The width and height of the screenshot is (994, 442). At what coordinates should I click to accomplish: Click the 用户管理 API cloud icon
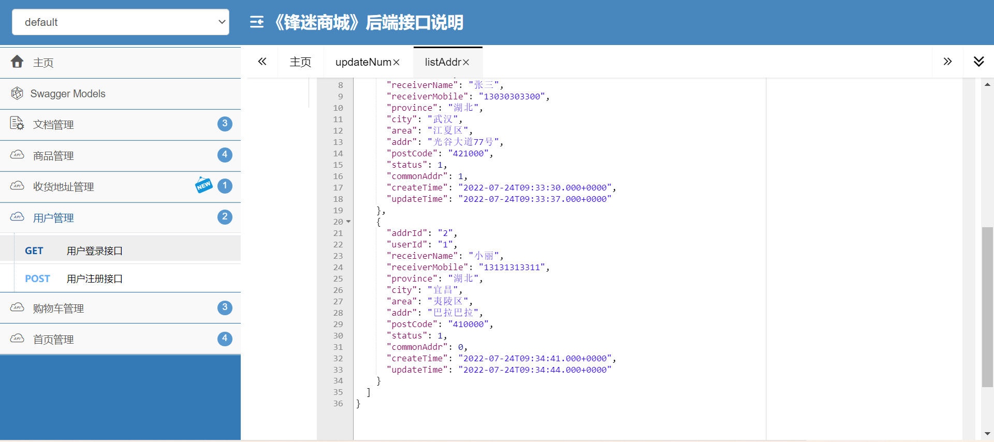click(17, 217)
